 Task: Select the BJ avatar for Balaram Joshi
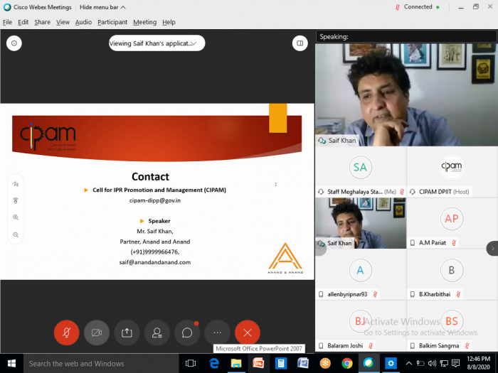click(360, 321)
